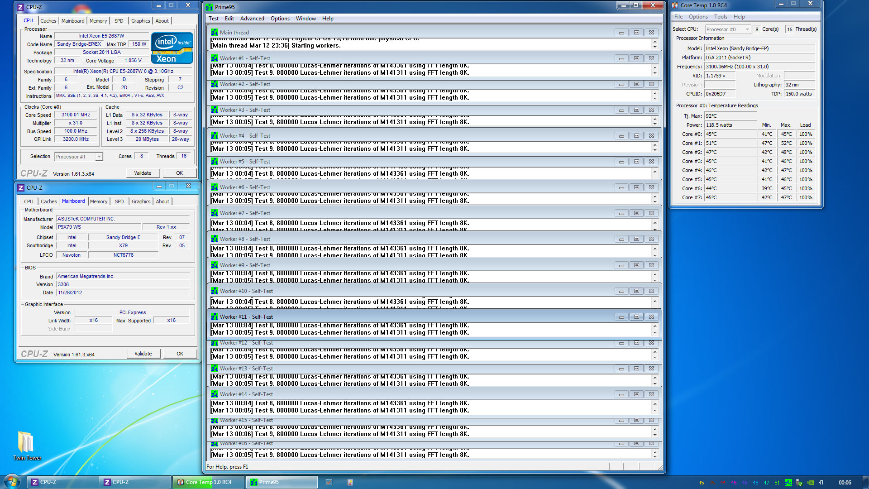The width and height of the screenshot is (869, 489).
Task: Click the warning document taskbar icon
Action: tap(350, 482)
